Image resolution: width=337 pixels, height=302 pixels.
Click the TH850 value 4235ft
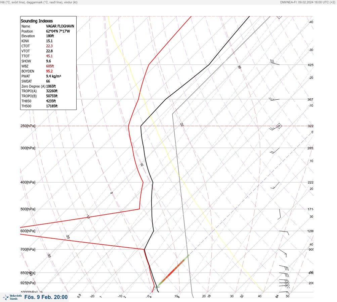(51, 101)
